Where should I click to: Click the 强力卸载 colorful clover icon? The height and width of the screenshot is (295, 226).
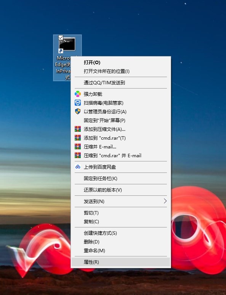click(78, 94)
